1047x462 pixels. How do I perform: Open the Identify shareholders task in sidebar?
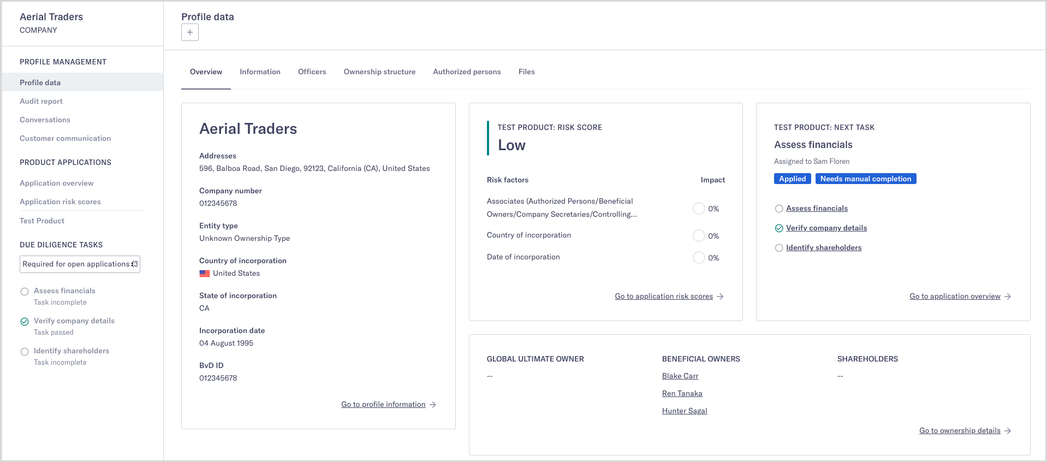click(72, 351)
